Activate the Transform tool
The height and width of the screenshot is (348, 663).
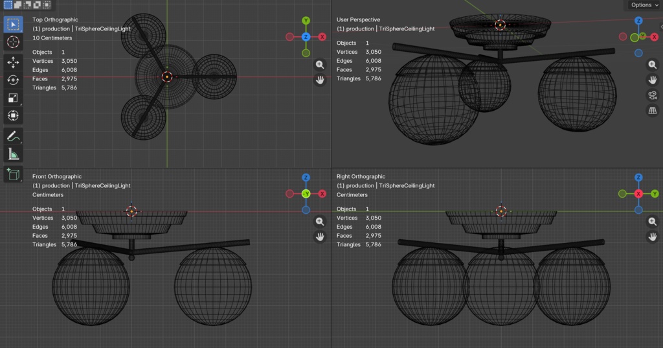pyautogui.click(x=13, y=115)
